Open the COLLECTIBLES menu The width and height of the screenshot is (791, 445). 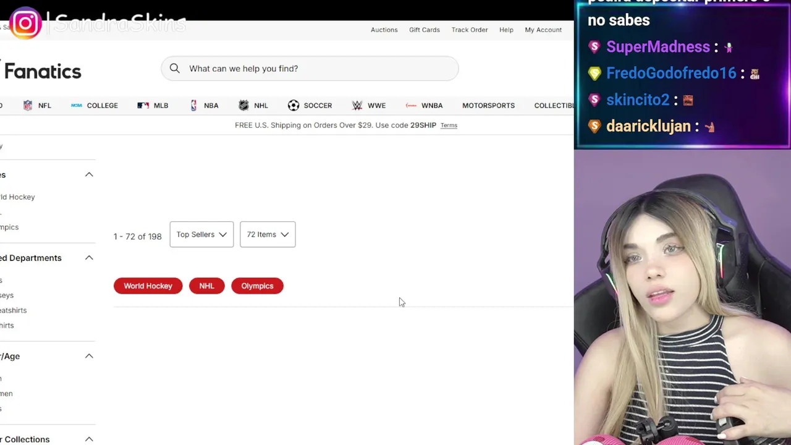click(554, 106)
